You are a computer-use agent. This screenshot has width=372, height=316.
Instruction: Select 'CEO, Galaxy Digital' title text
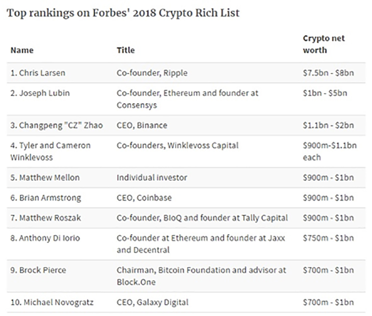point(153,302)
